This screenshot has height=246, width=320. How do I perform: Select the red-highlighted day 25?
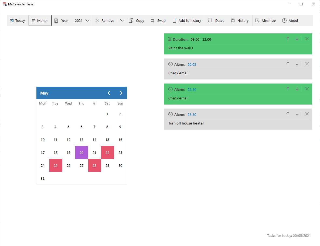coord(56,165)
